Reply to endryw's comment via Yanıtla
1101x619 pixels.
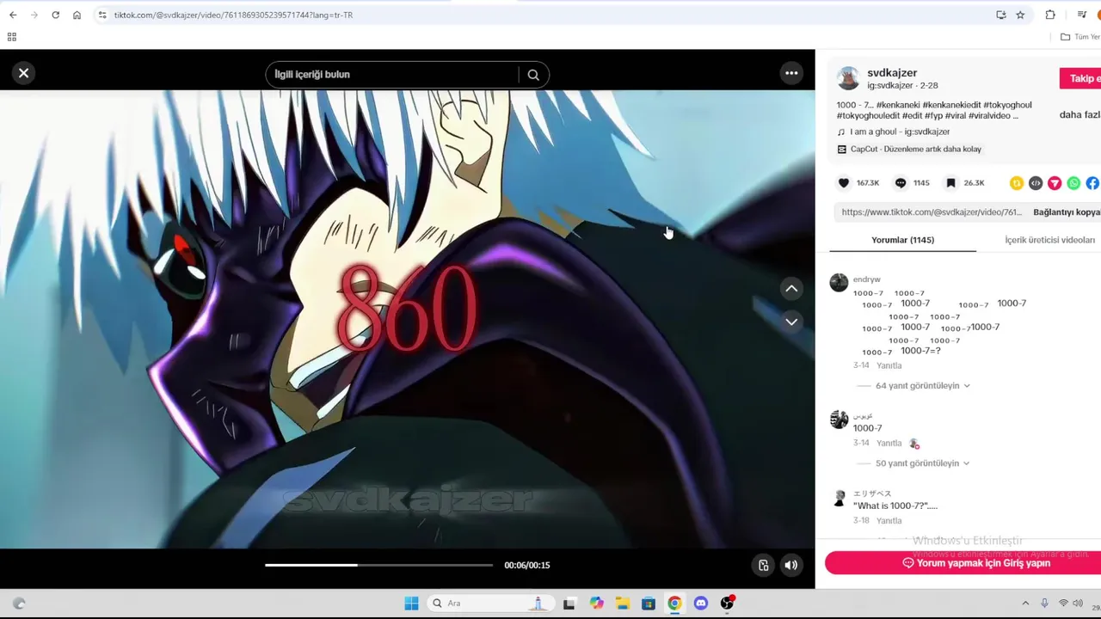tap(889, 365)
